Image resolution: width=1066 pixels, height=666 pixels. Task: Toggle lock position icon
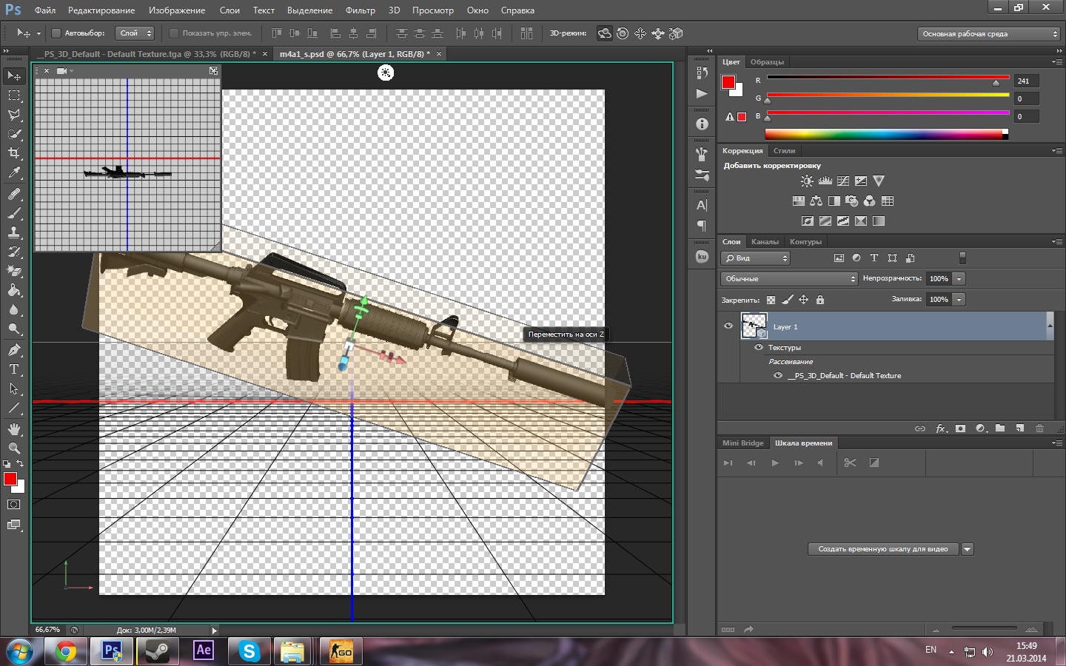[x=804, y=300]
